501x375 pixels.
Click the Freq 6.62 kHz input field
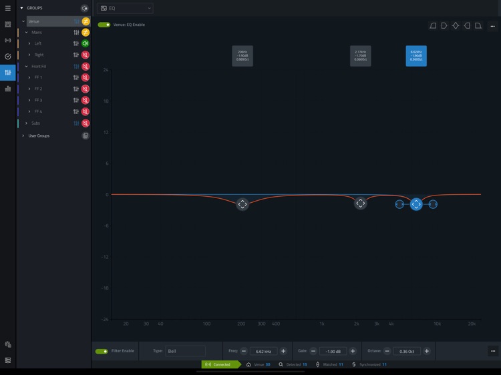[x=263, y=352]
